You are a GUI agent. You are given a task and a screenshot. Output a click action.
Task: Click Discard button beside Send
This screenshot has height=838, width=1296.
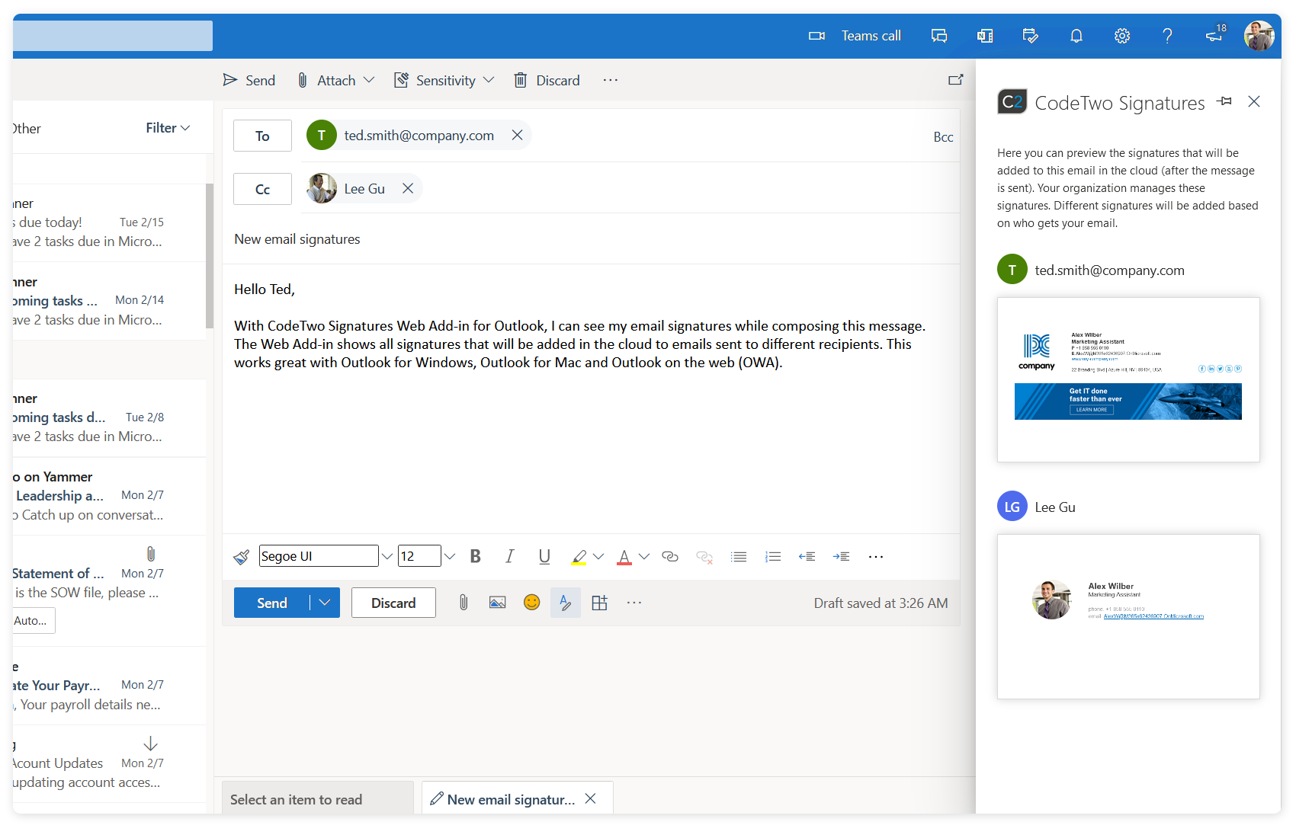[393, 603]
